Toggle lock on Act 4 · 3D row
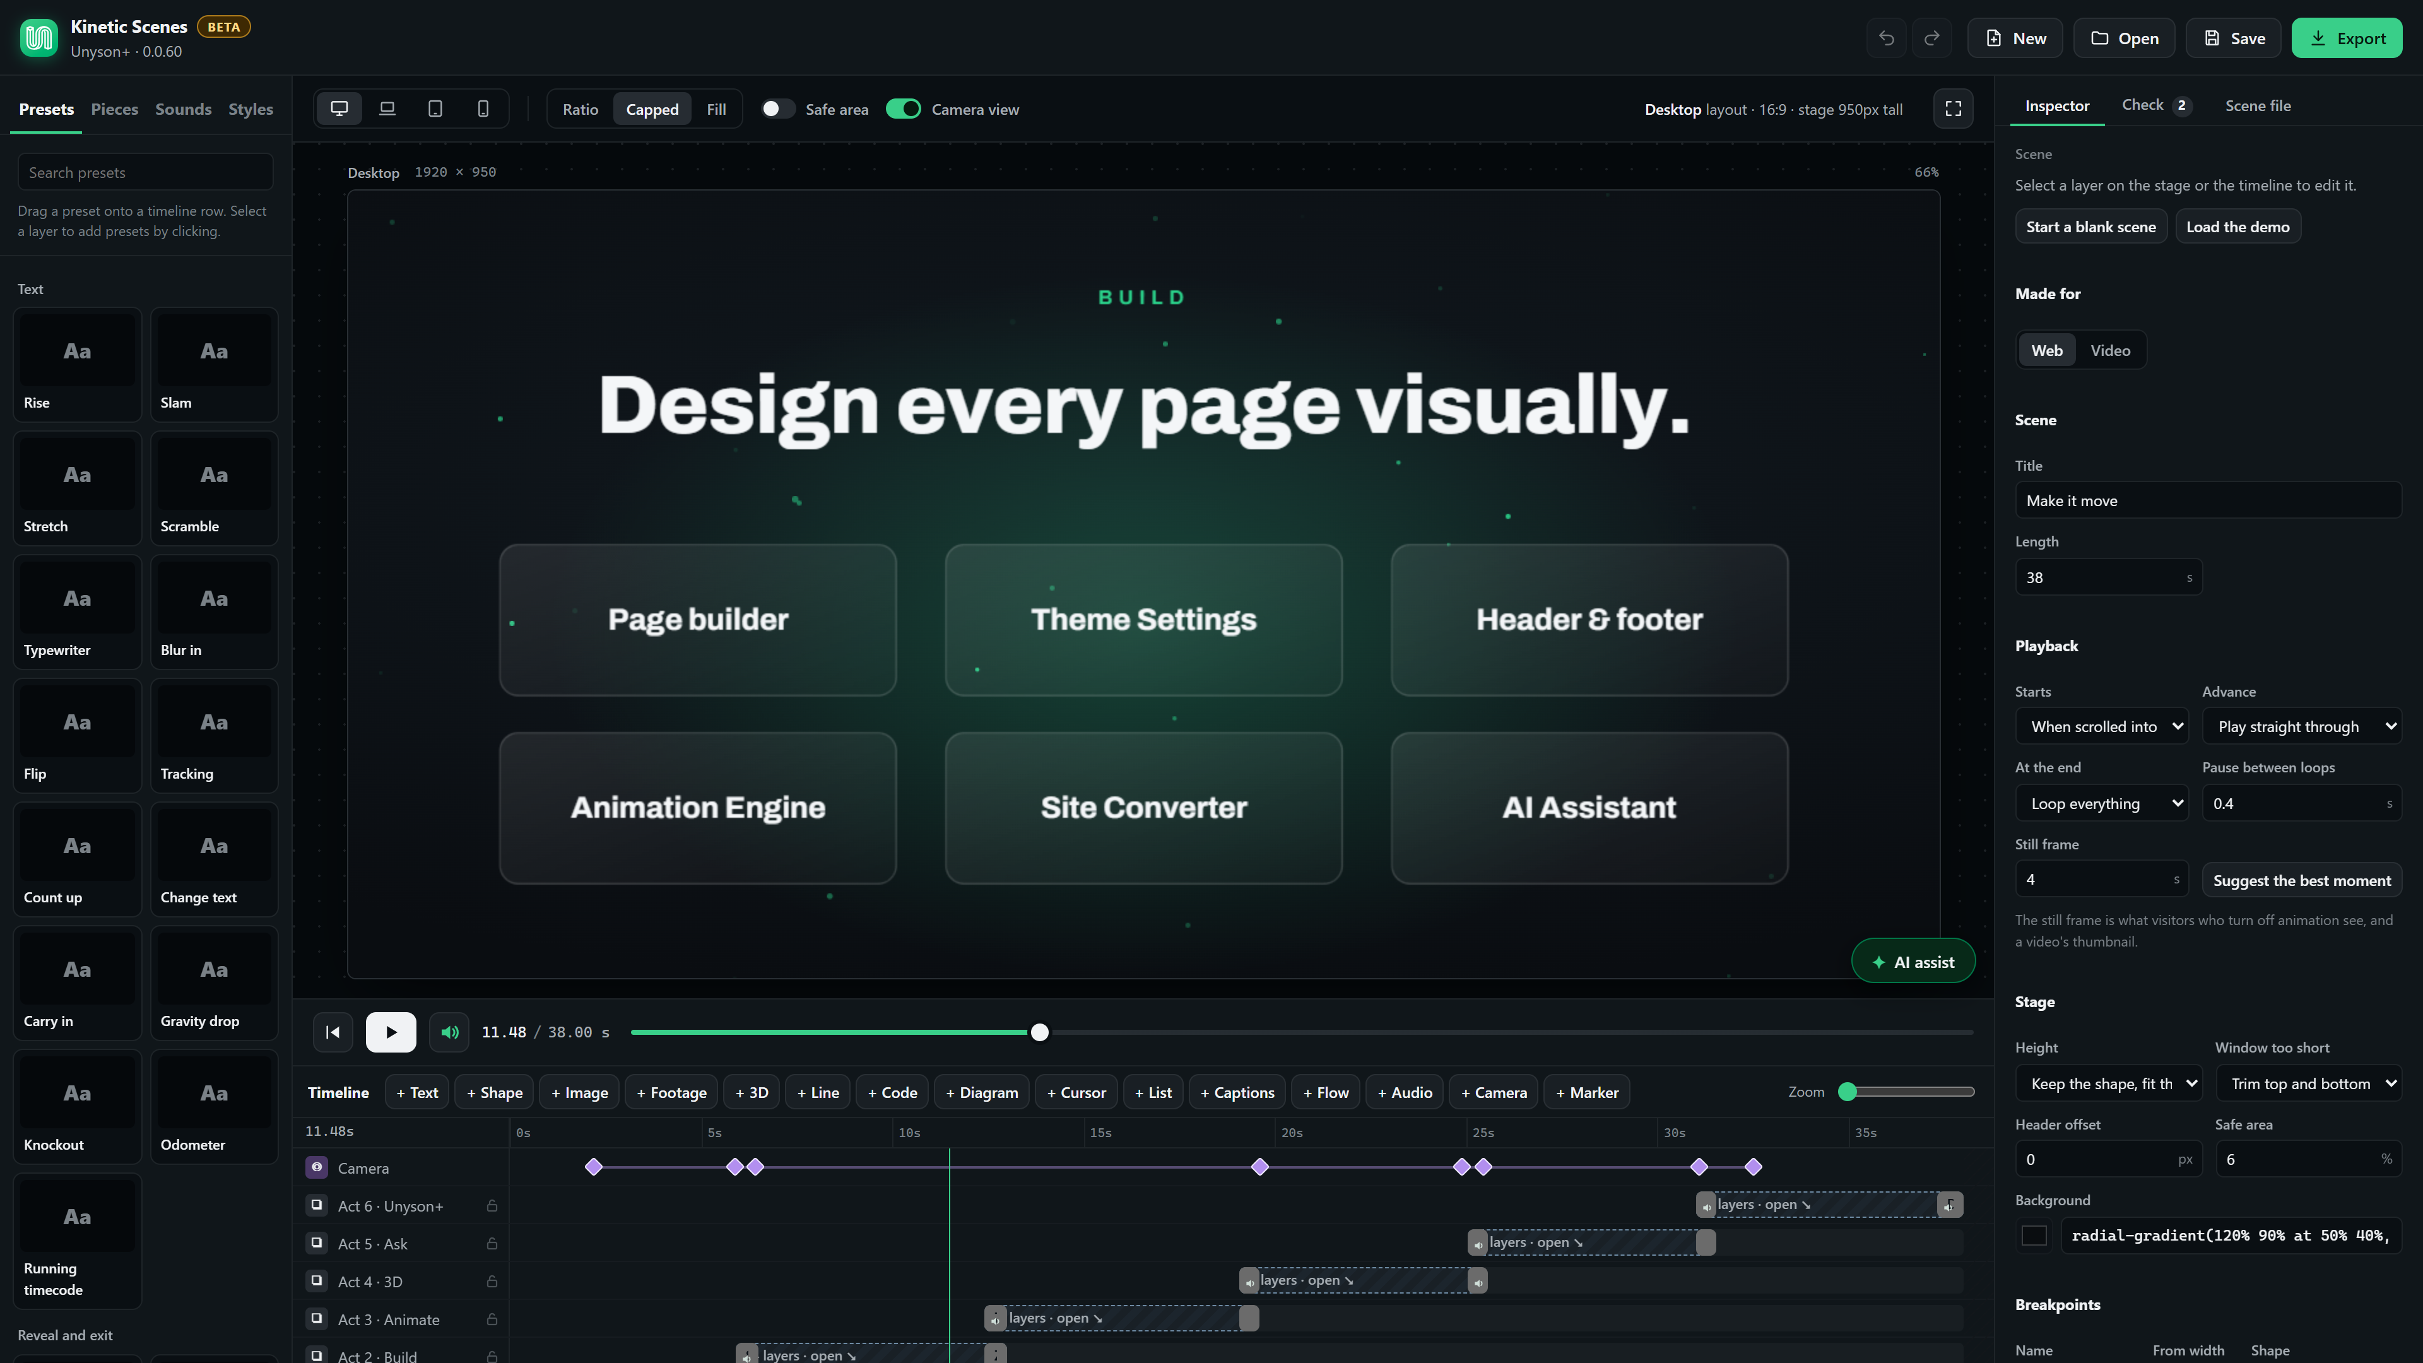The width and height of the screenshot is (2423, 1363). [492, 1281]
